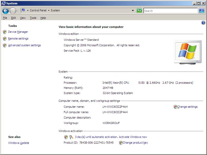Viewport: 207px width, 155px height.
Task: Click Change settings link for computer name
Action: [x=187, y=107]
